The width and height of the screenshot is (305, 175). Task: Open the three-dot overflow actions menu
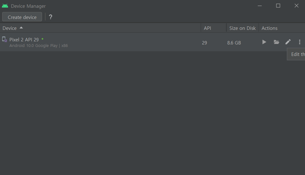(x=300, y=42)
